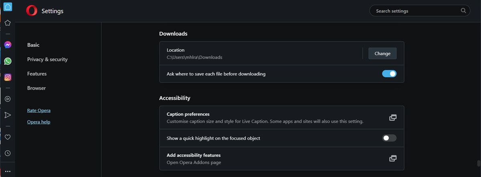Open Privacy & security settings section
481x177 pixels.
47,60
